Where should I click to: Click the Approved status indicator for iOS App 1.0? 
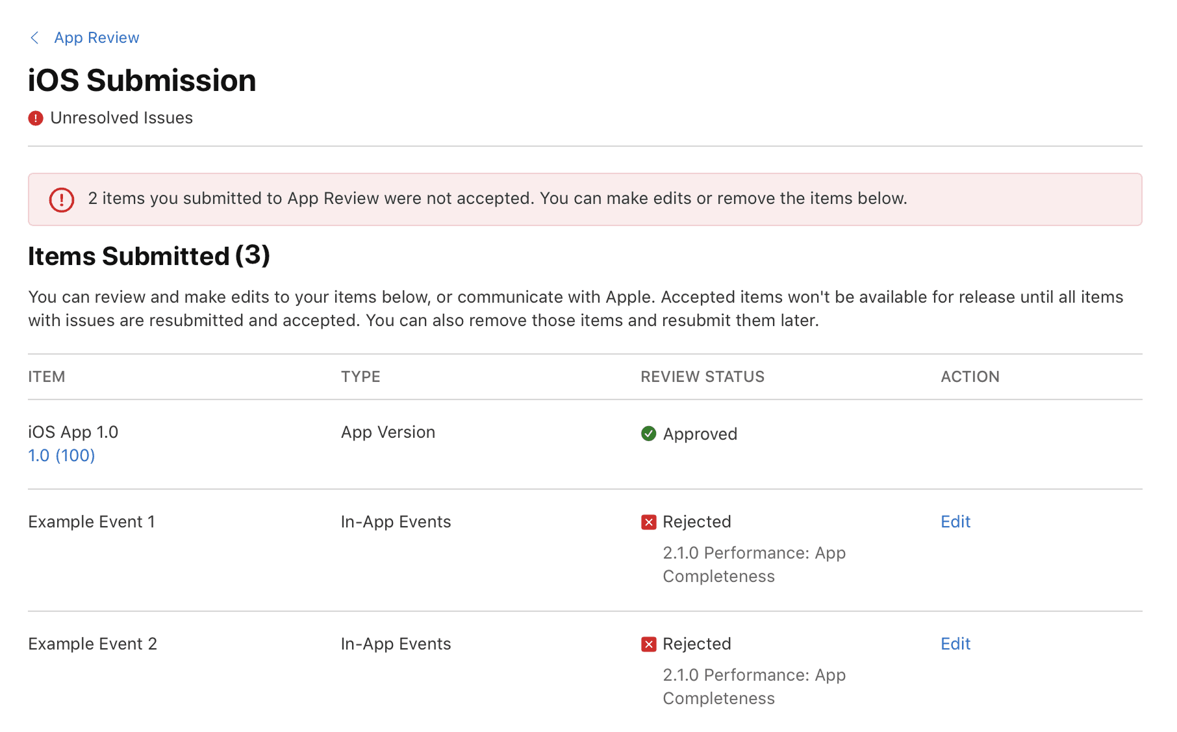click(689, 434)
